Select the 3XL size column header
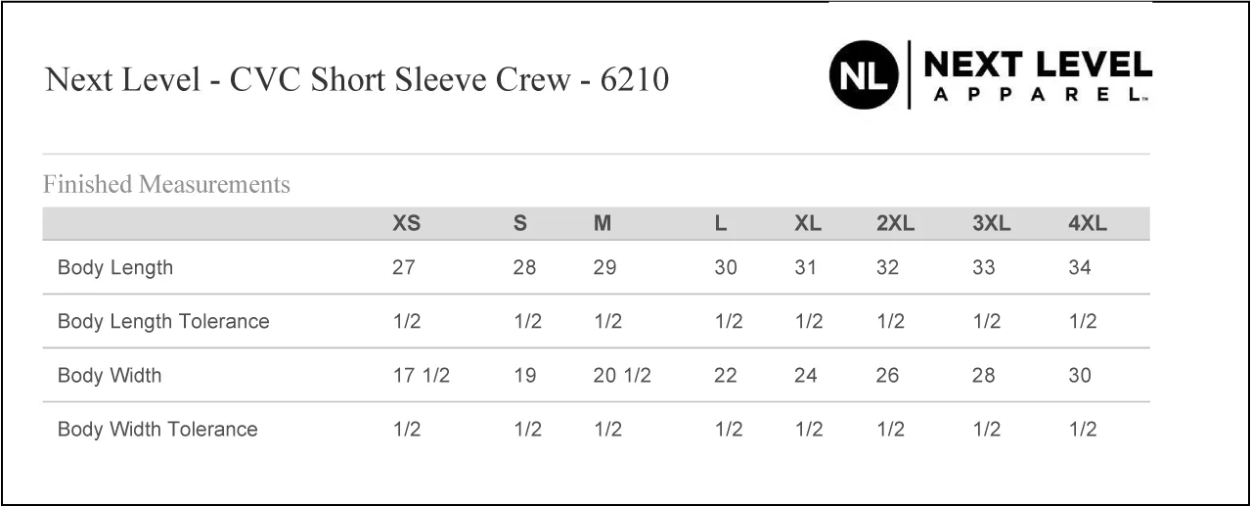This screenshot has height=506, width=1251. pos(991,223)
